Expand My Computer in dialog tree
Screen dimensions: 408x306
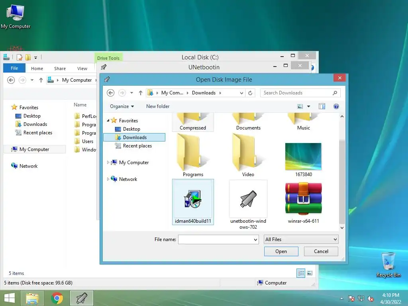(108, 163)
